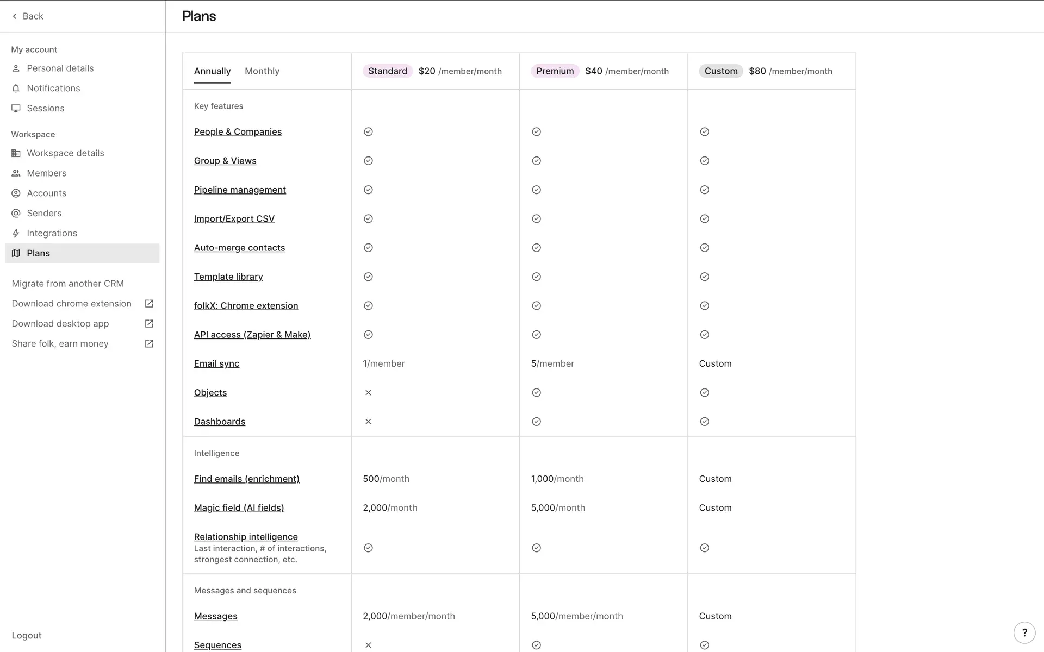Open the help question mark button
Viewport: 1044px width, 652px height.
tap(1024, 632)
